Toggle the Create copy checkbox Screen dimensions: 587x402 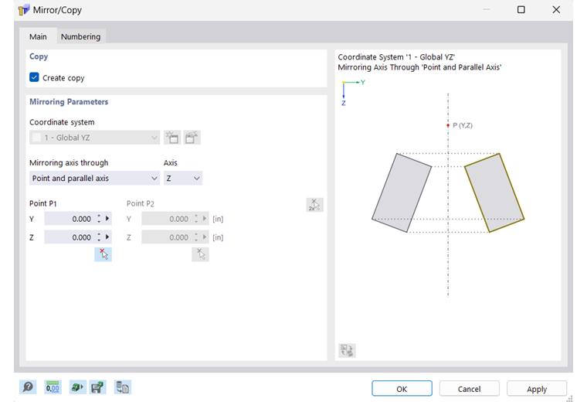(35, 77)
